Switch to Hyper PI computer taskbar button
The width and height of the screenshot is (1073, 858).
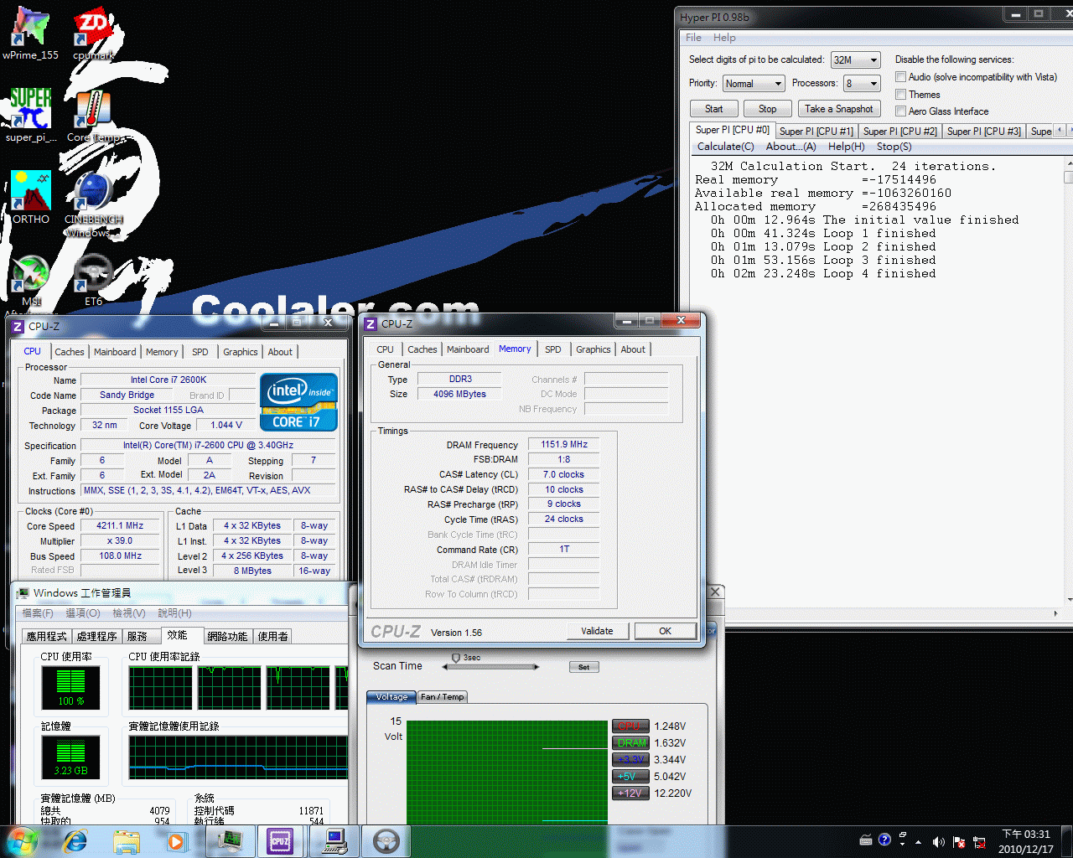coord(335,840)
